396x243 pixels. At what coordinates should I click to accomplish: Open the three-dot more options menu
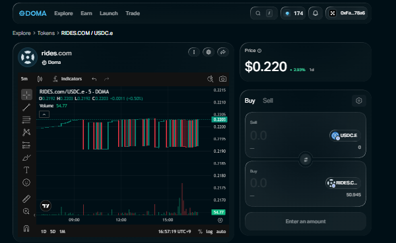point(194,52)
